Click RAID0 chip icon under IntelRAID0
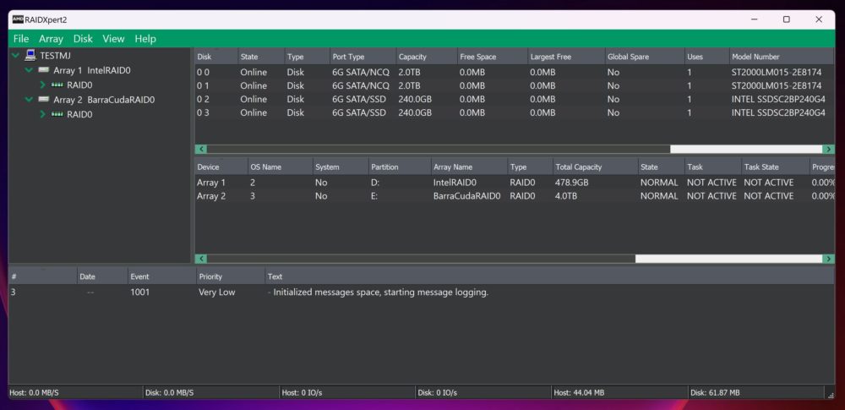 [57, 85]
